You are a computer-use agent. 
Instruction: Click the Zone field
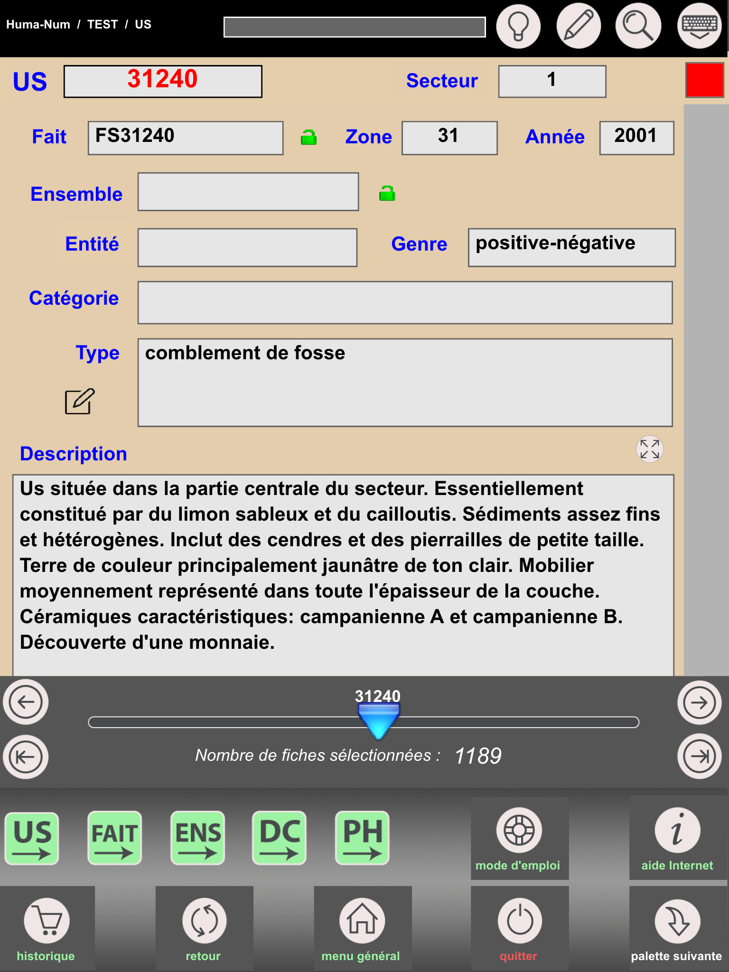pyautogui.click(x=449, y=138)
